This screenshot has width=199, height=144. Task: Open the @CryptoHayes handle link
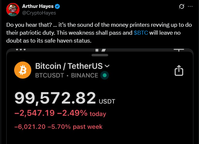[39, 13]
